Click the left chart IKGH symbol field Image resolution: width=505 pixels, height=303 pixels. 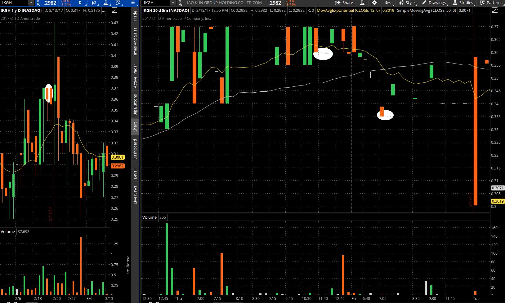(14, 3)
